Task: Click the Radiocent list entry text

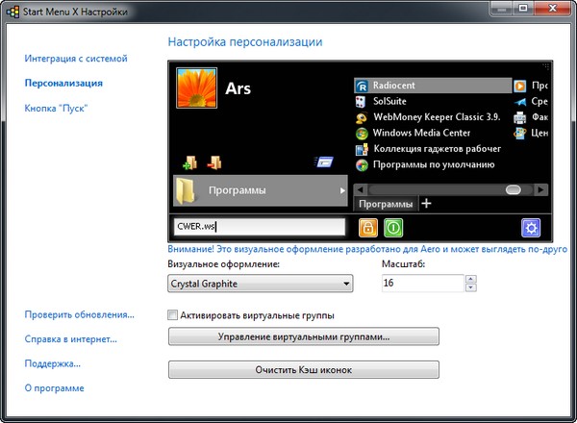Action: coord(393,86)
